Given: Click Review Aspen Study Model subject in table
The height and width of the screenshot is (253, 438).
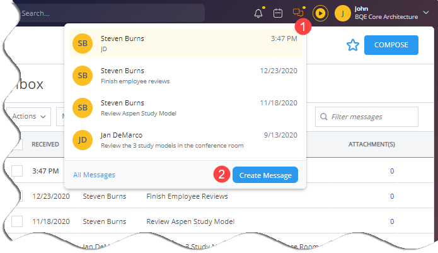Looking at the screenshot, I should coord(190,221).
